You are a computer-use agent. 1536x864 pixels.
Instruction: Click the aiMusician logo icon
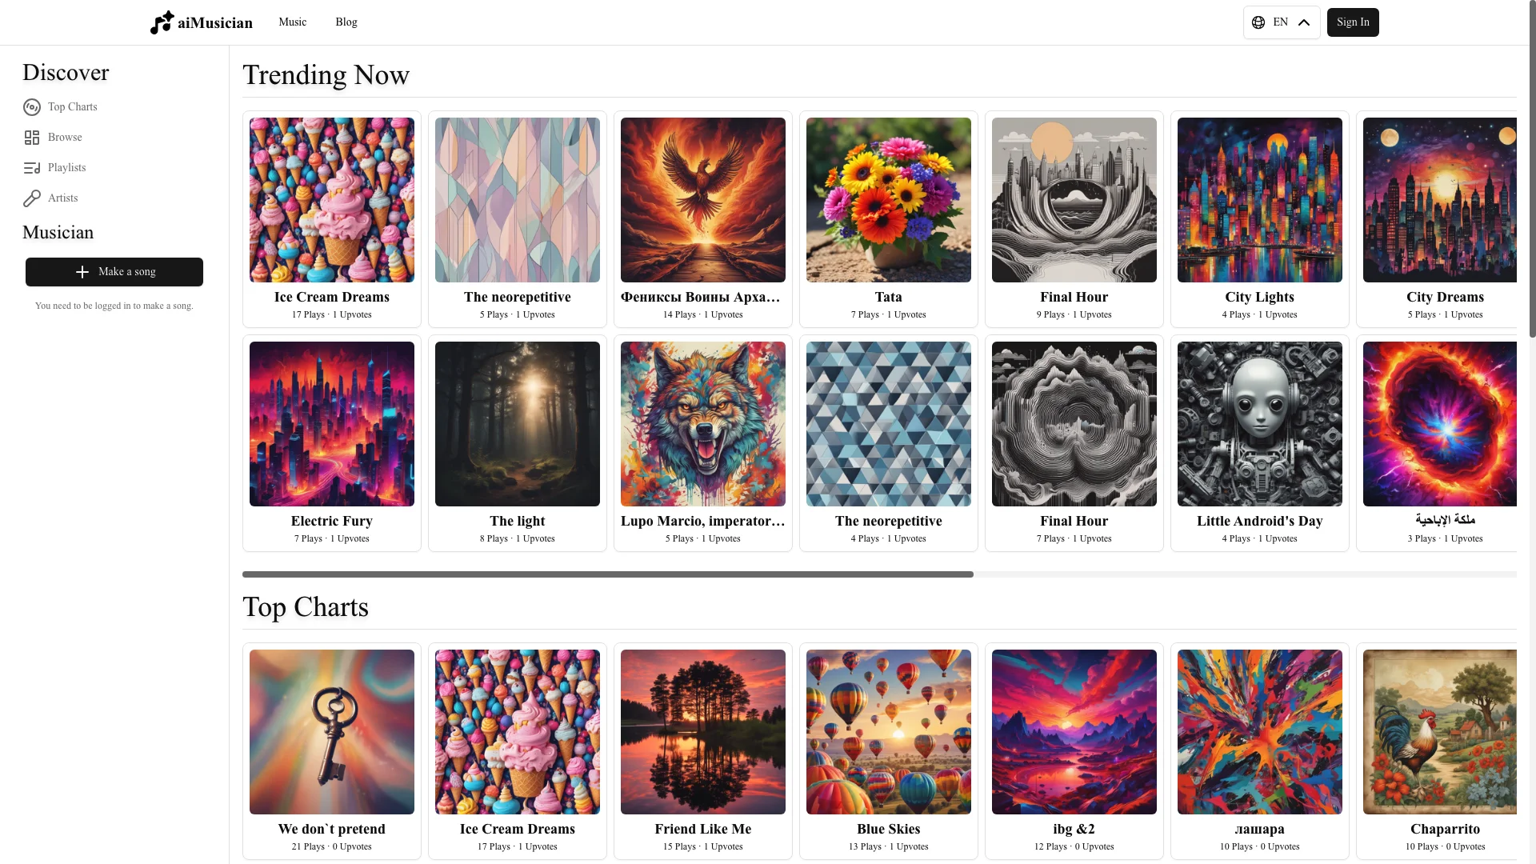(160, 22)
